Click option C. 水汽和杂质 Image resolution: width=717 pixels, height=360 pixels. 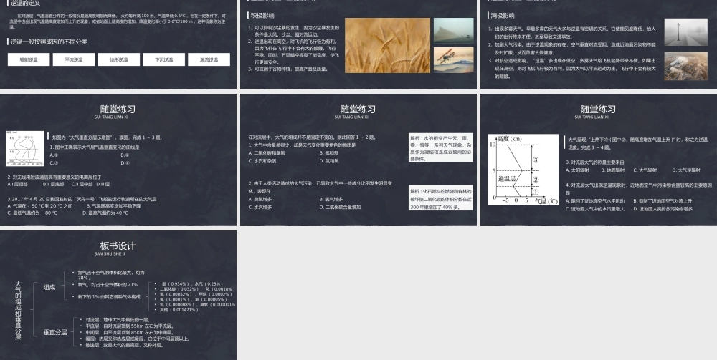pyautogui.click(x=262, y=160)
